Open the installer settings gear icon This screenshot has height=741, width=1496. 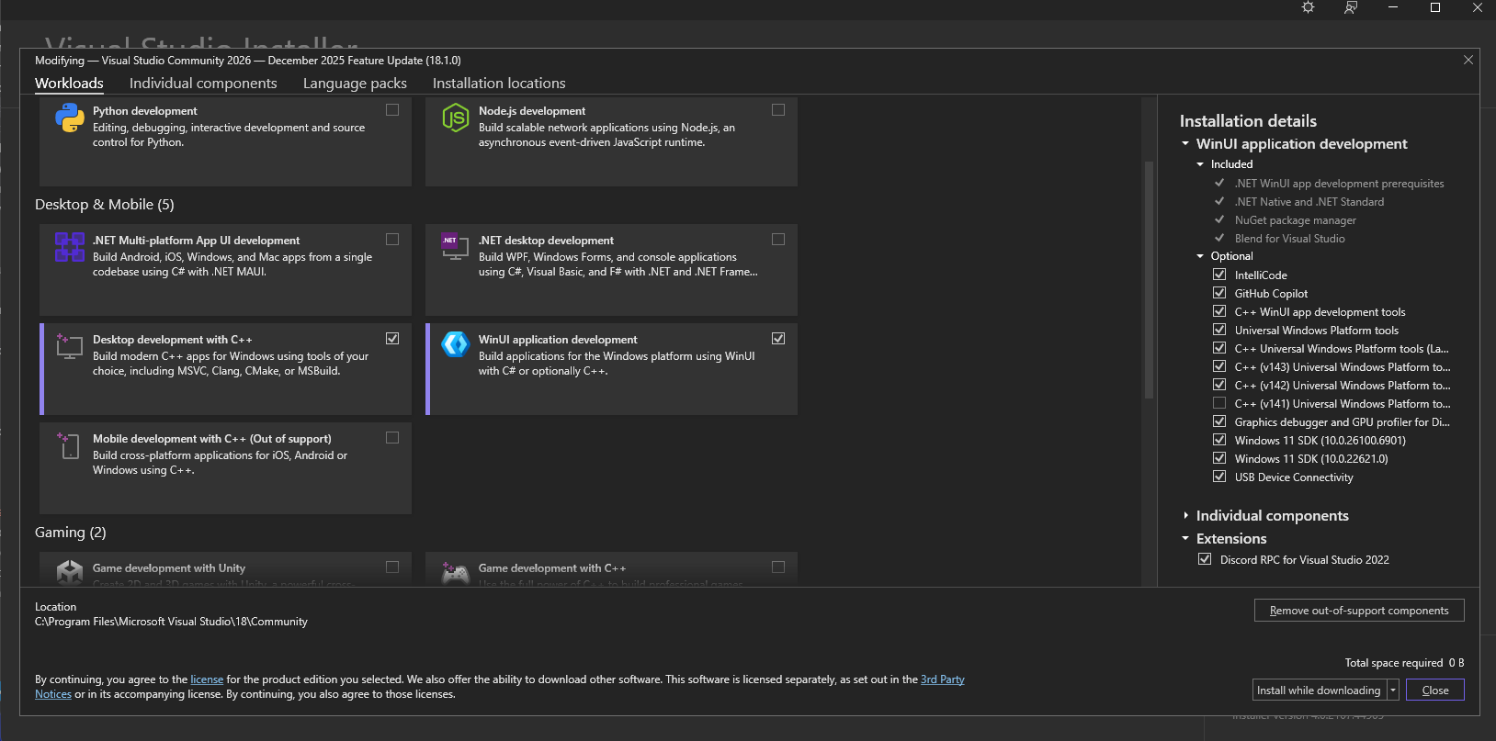pyautogui.click(x=1309, y=7)
